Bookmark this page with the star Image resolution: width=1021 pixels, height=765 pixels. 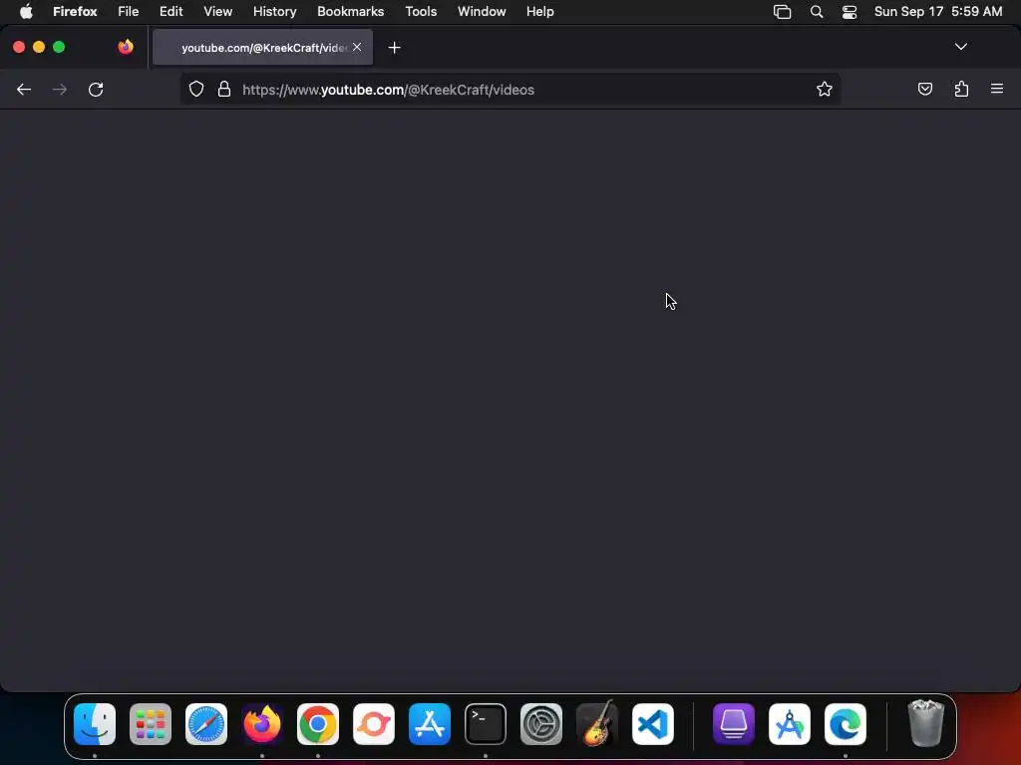825,89
